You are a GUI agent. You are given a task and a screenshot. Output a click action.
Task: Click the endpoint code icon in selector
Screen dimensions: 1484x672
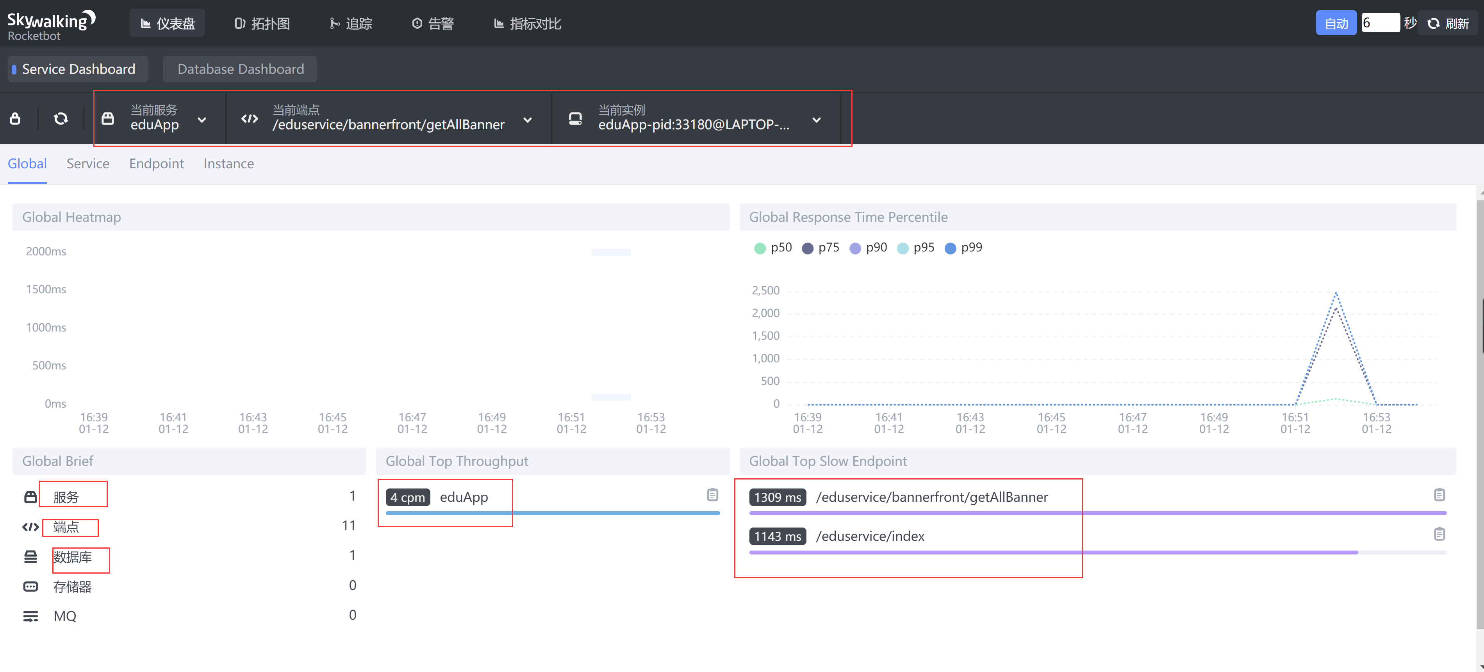coord(250,119)
